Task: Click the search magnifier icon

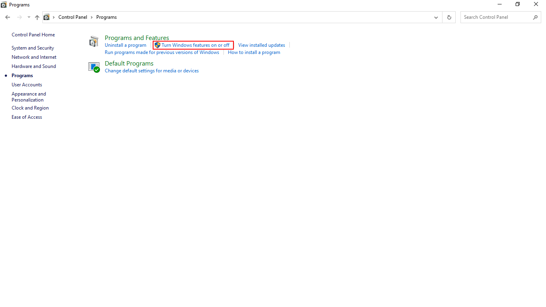Action: coord(536,17)
